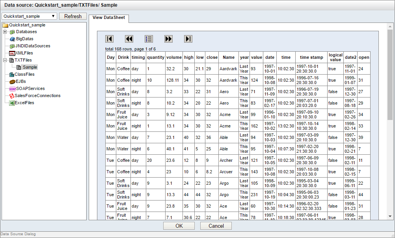Click the JNDIDataSources icon

(x=12, y=46)
